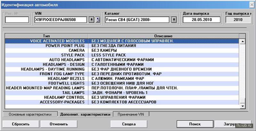The height and width of the screenshot is (131, 256).
Task: Click description LESS STYLE PACK
Action: click(x=109, y=55)
